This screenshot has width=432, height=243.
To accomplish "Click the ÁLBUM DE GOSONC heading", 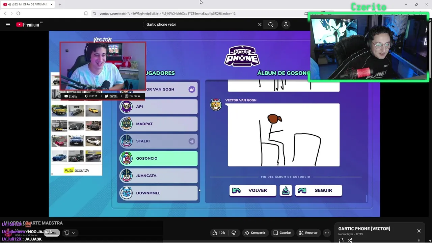I will click(283, 73).
